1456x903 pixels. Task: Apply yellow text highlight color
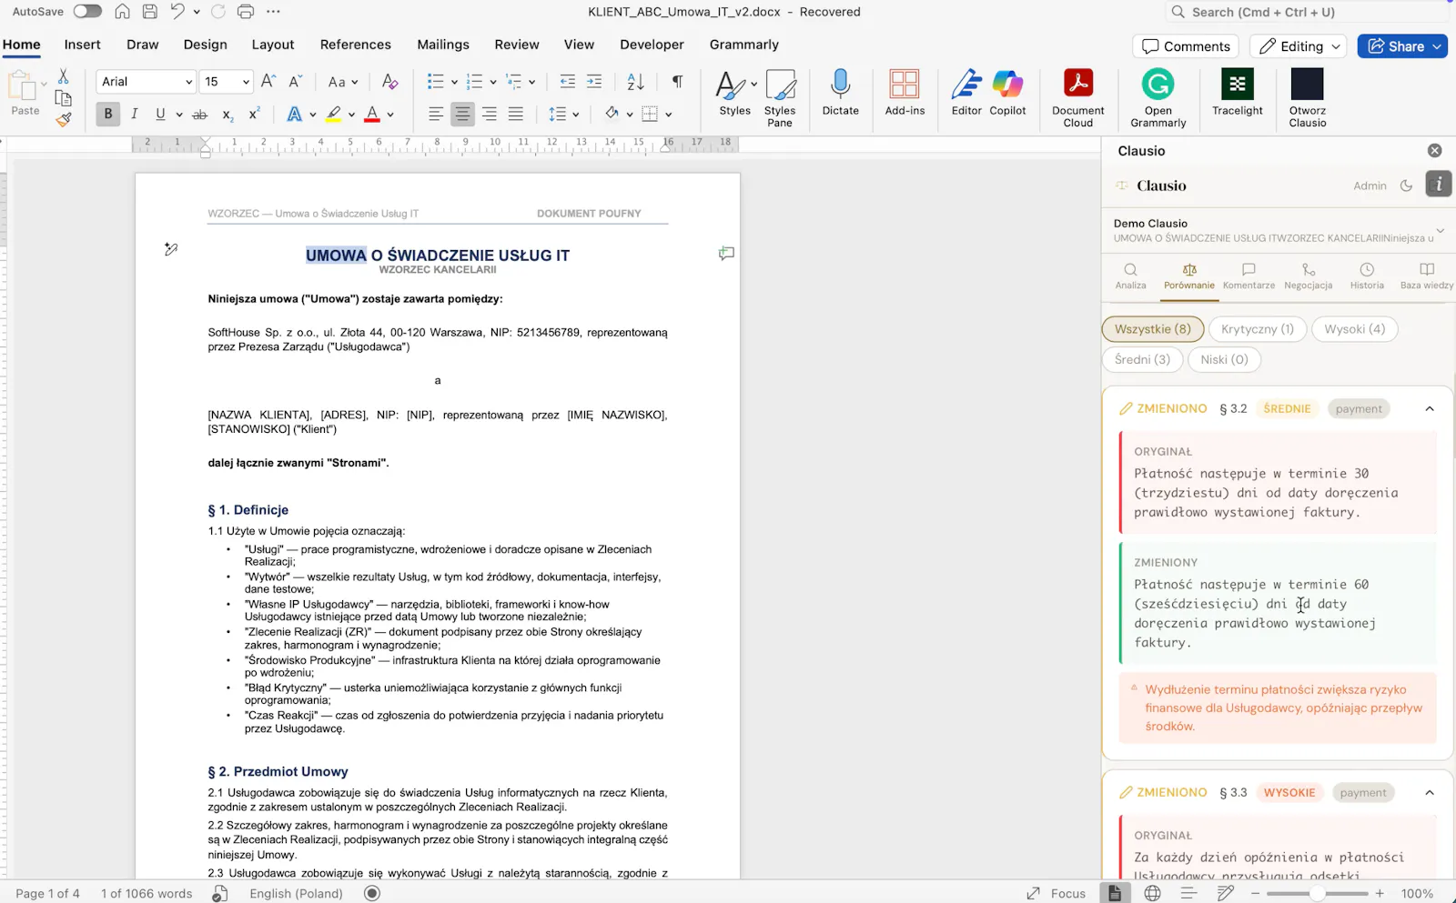333,115
